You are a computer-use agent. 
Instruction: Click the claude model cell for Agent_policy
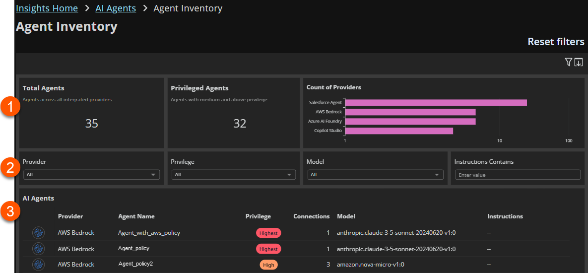coord(396,249)
